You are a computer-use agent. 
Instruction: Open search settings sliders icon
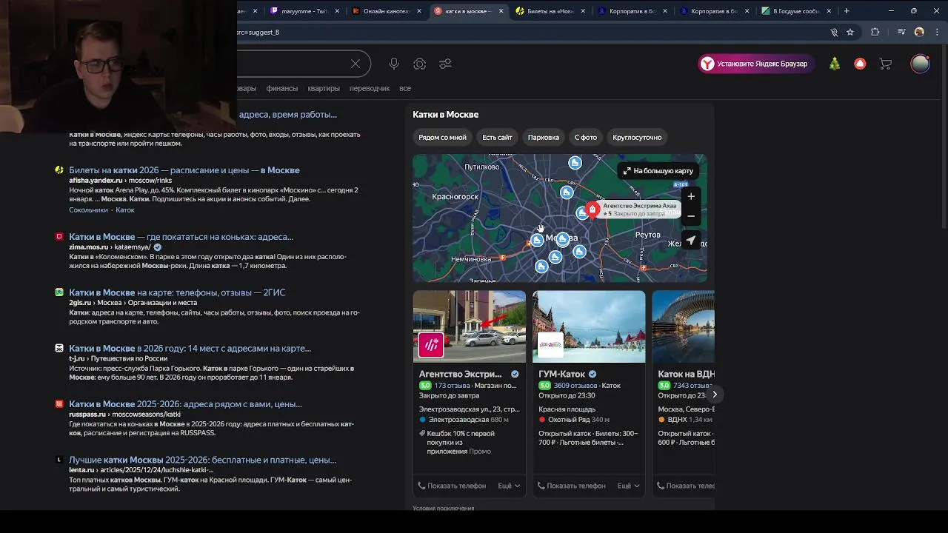445,64
